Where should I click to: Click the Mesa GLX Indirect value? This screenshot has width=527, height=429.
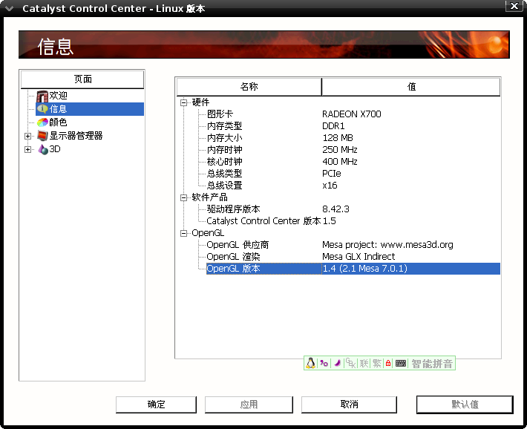[x=359, y=257]
